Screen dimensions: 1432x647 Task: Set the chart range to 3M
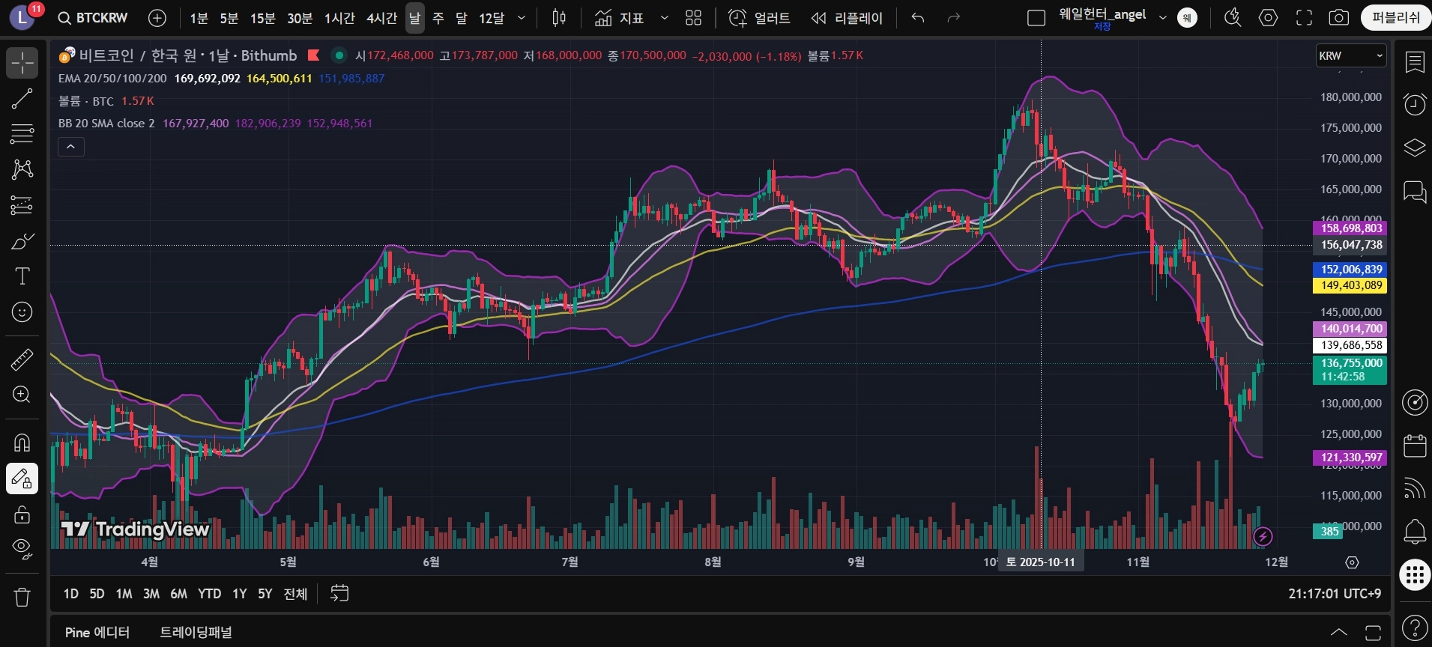point(151,594)
